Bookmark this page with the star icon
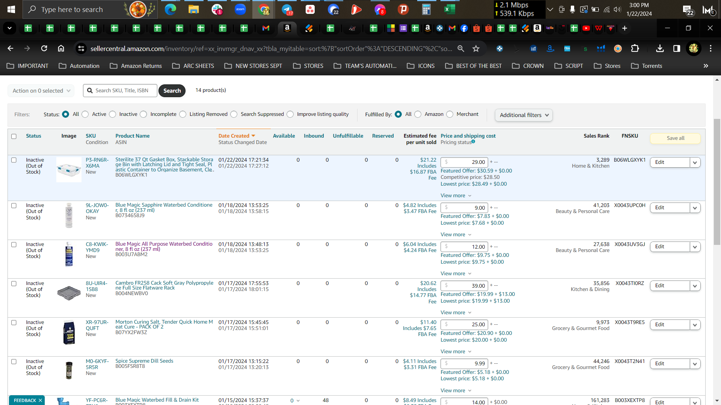The image size is (721, 405). click(x=476, y=48)
